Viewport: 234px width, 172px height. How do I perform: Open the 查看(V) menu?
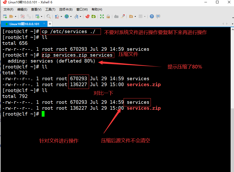coord(36,9)
